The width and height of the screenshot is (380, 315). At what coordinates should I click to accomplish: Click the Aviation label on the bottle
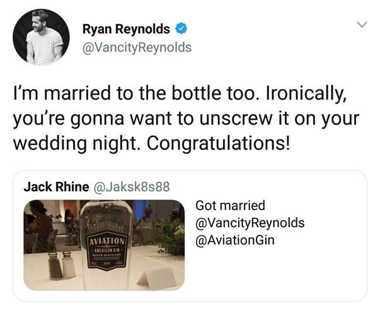point(107,241)
